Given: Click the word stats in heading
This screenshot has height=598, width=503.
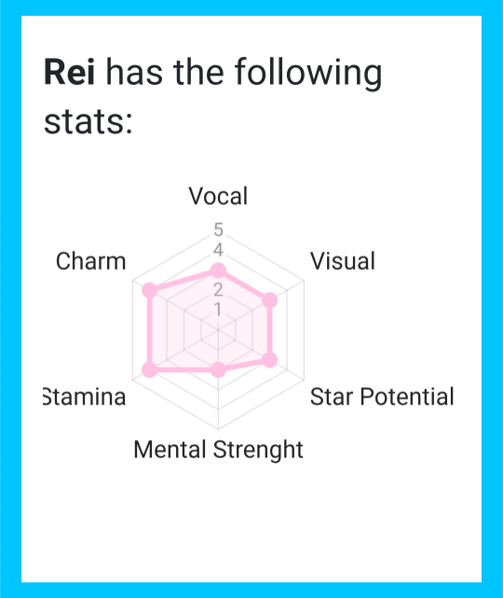Looking at the screenshot, I should coord(88,122).
